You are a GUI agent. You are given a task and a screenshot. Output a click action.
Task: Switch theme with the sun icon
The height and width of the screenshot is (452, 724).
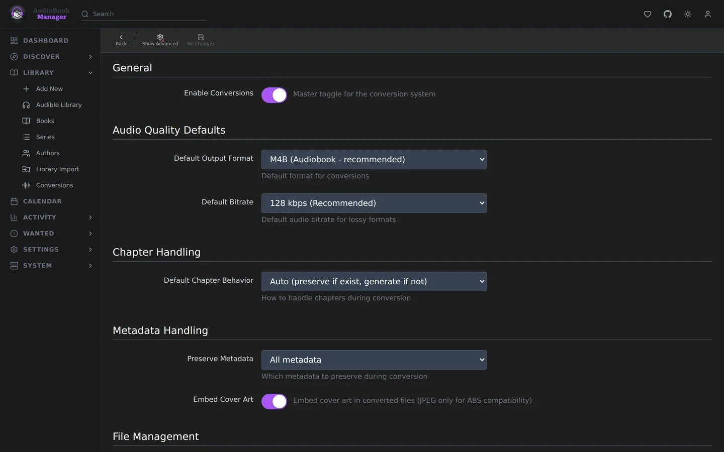point(688,14)
